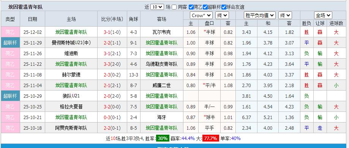349x148 pixels.
Task: Open the Crow* bookmaker dropdown
Action: (201, 15)
